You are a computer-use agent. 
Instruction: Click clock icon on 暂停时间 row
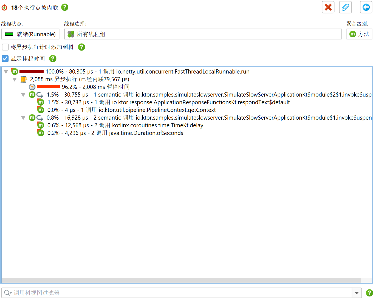click(32, 87)
